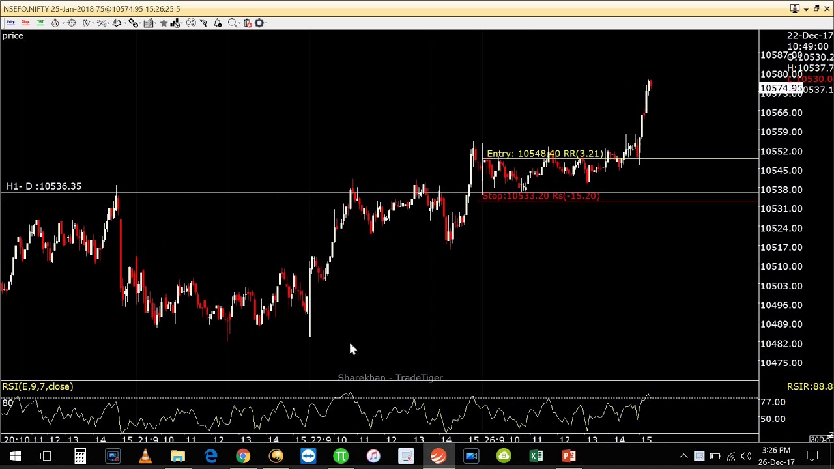This screenshot has width=834, height=469.
Task: Open Microsoft Edge from the taskbar
Action: (x=210, y=456)
